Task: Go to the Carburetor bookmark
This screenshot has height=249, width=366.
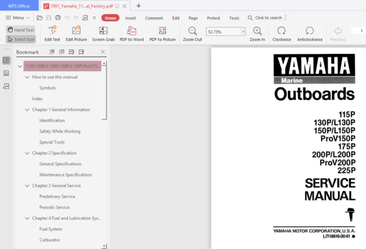Action: 50,240
